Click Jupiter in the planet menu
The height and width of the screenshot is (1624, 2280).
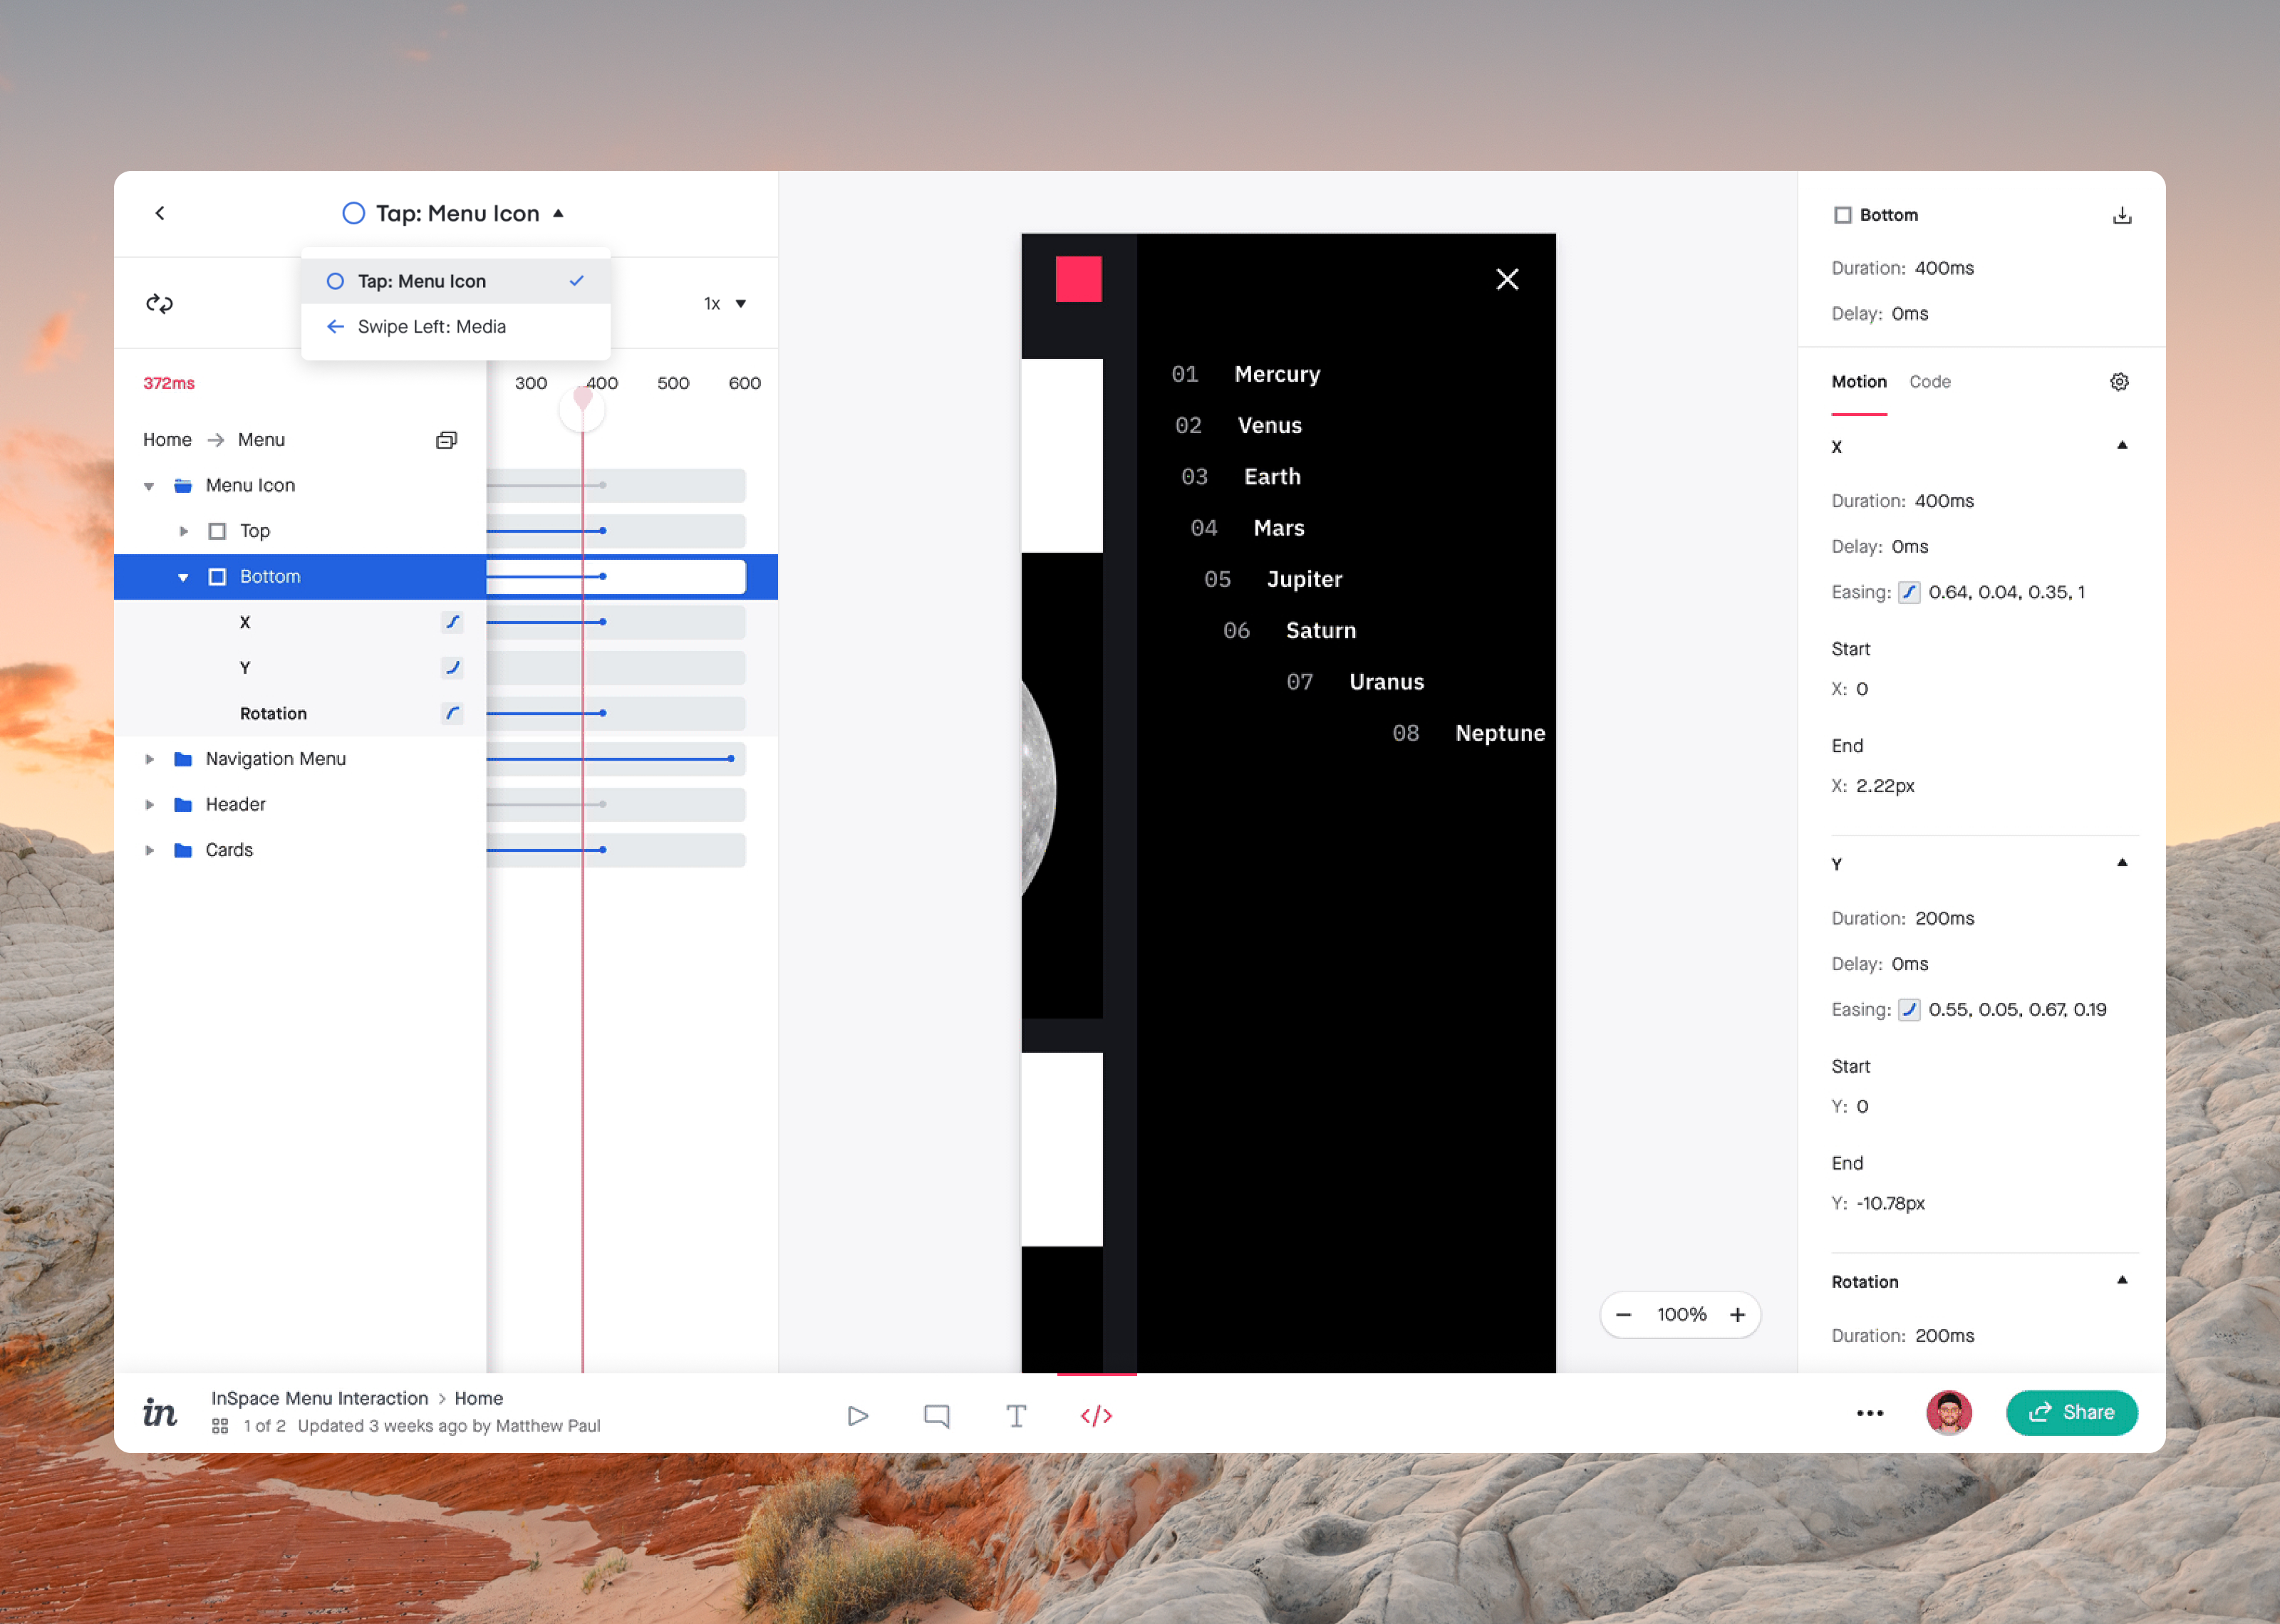(x=1304, y=579)
